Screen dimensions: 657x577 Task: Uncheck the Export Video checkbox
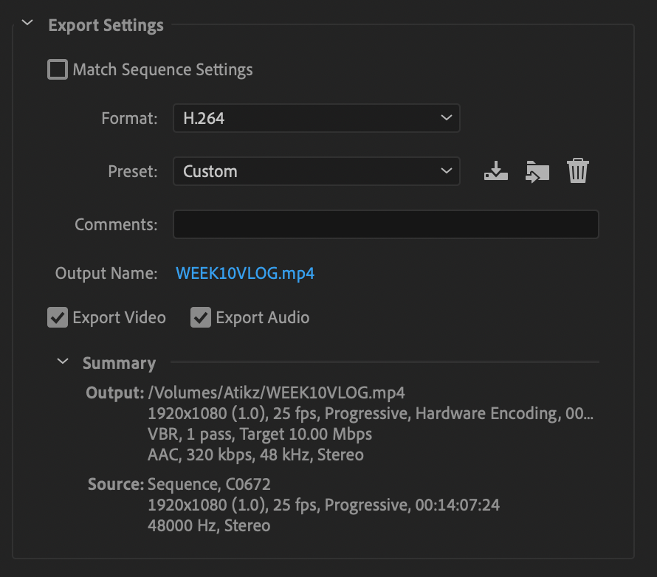click(x=58, y=317)
